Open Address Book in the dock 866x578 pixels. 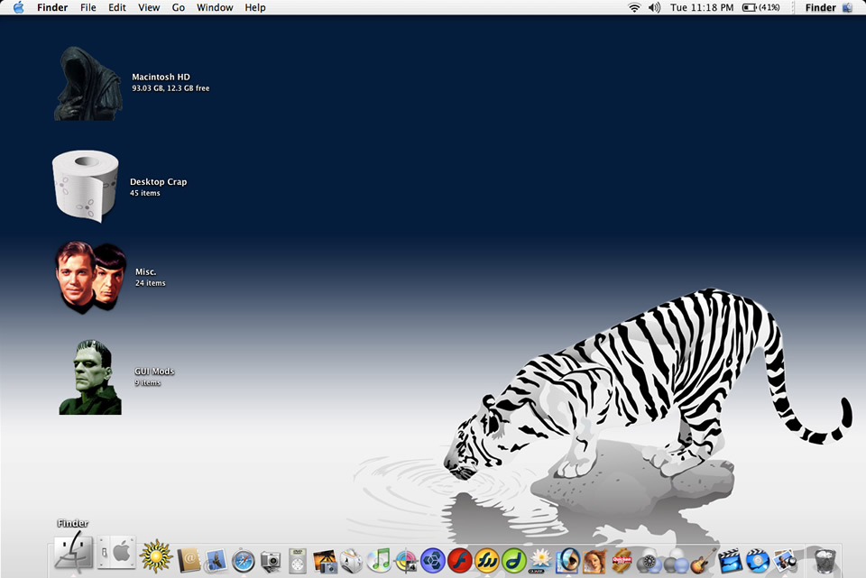(189, 561)
